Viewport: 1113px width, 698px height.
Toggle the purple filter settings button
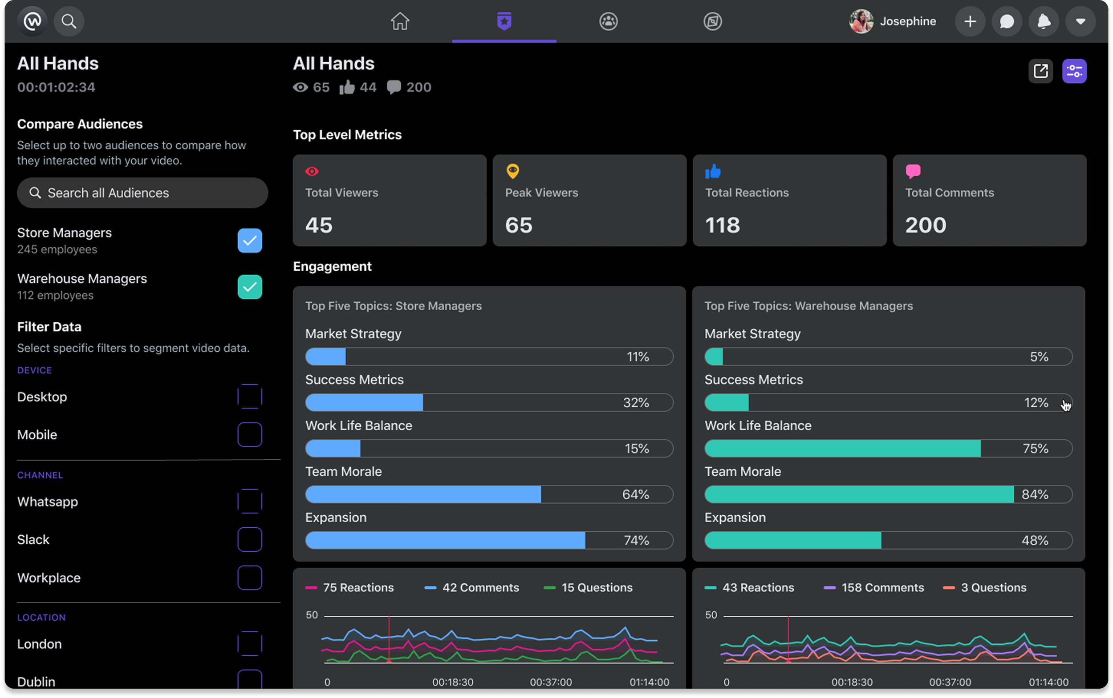1074,71
